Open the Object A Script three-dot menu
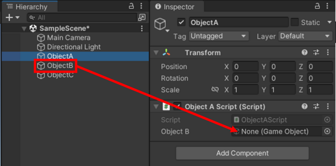The image size is (336, 166). click(x=328, y=106)
